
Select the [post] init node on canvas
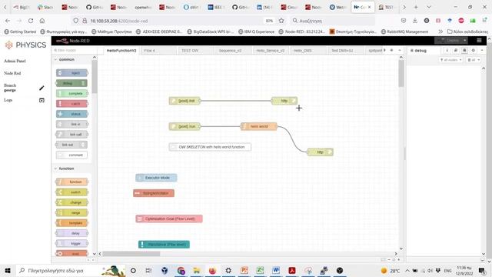pos(184,101)
